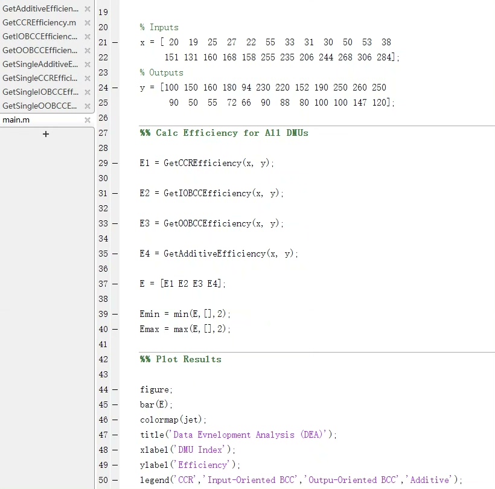Click the 'bar(E);' statement
The image size is (495, 489).
pyautogui.click(x=156, y=404)
